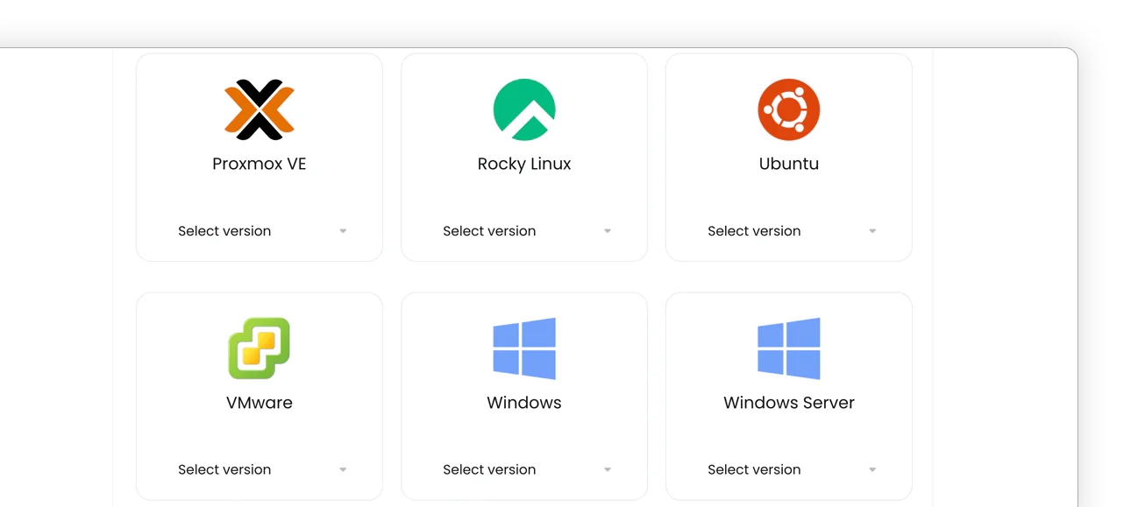1131x507 pixels.
Task: Click the Rocky Linux logo icon
Action: [x=523, y=109]
